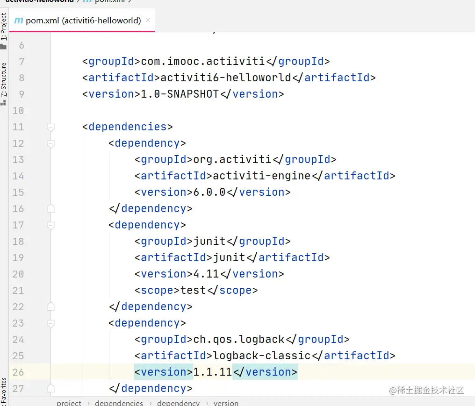Close the pom.xml editor tab
This screenshot has width=475, height=406.
click(x=148, y=20)
